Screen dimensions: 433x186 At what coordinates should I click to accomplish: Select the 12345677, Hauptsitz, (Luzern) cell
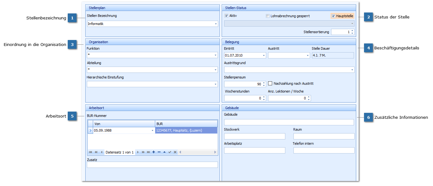coord(186,130)
